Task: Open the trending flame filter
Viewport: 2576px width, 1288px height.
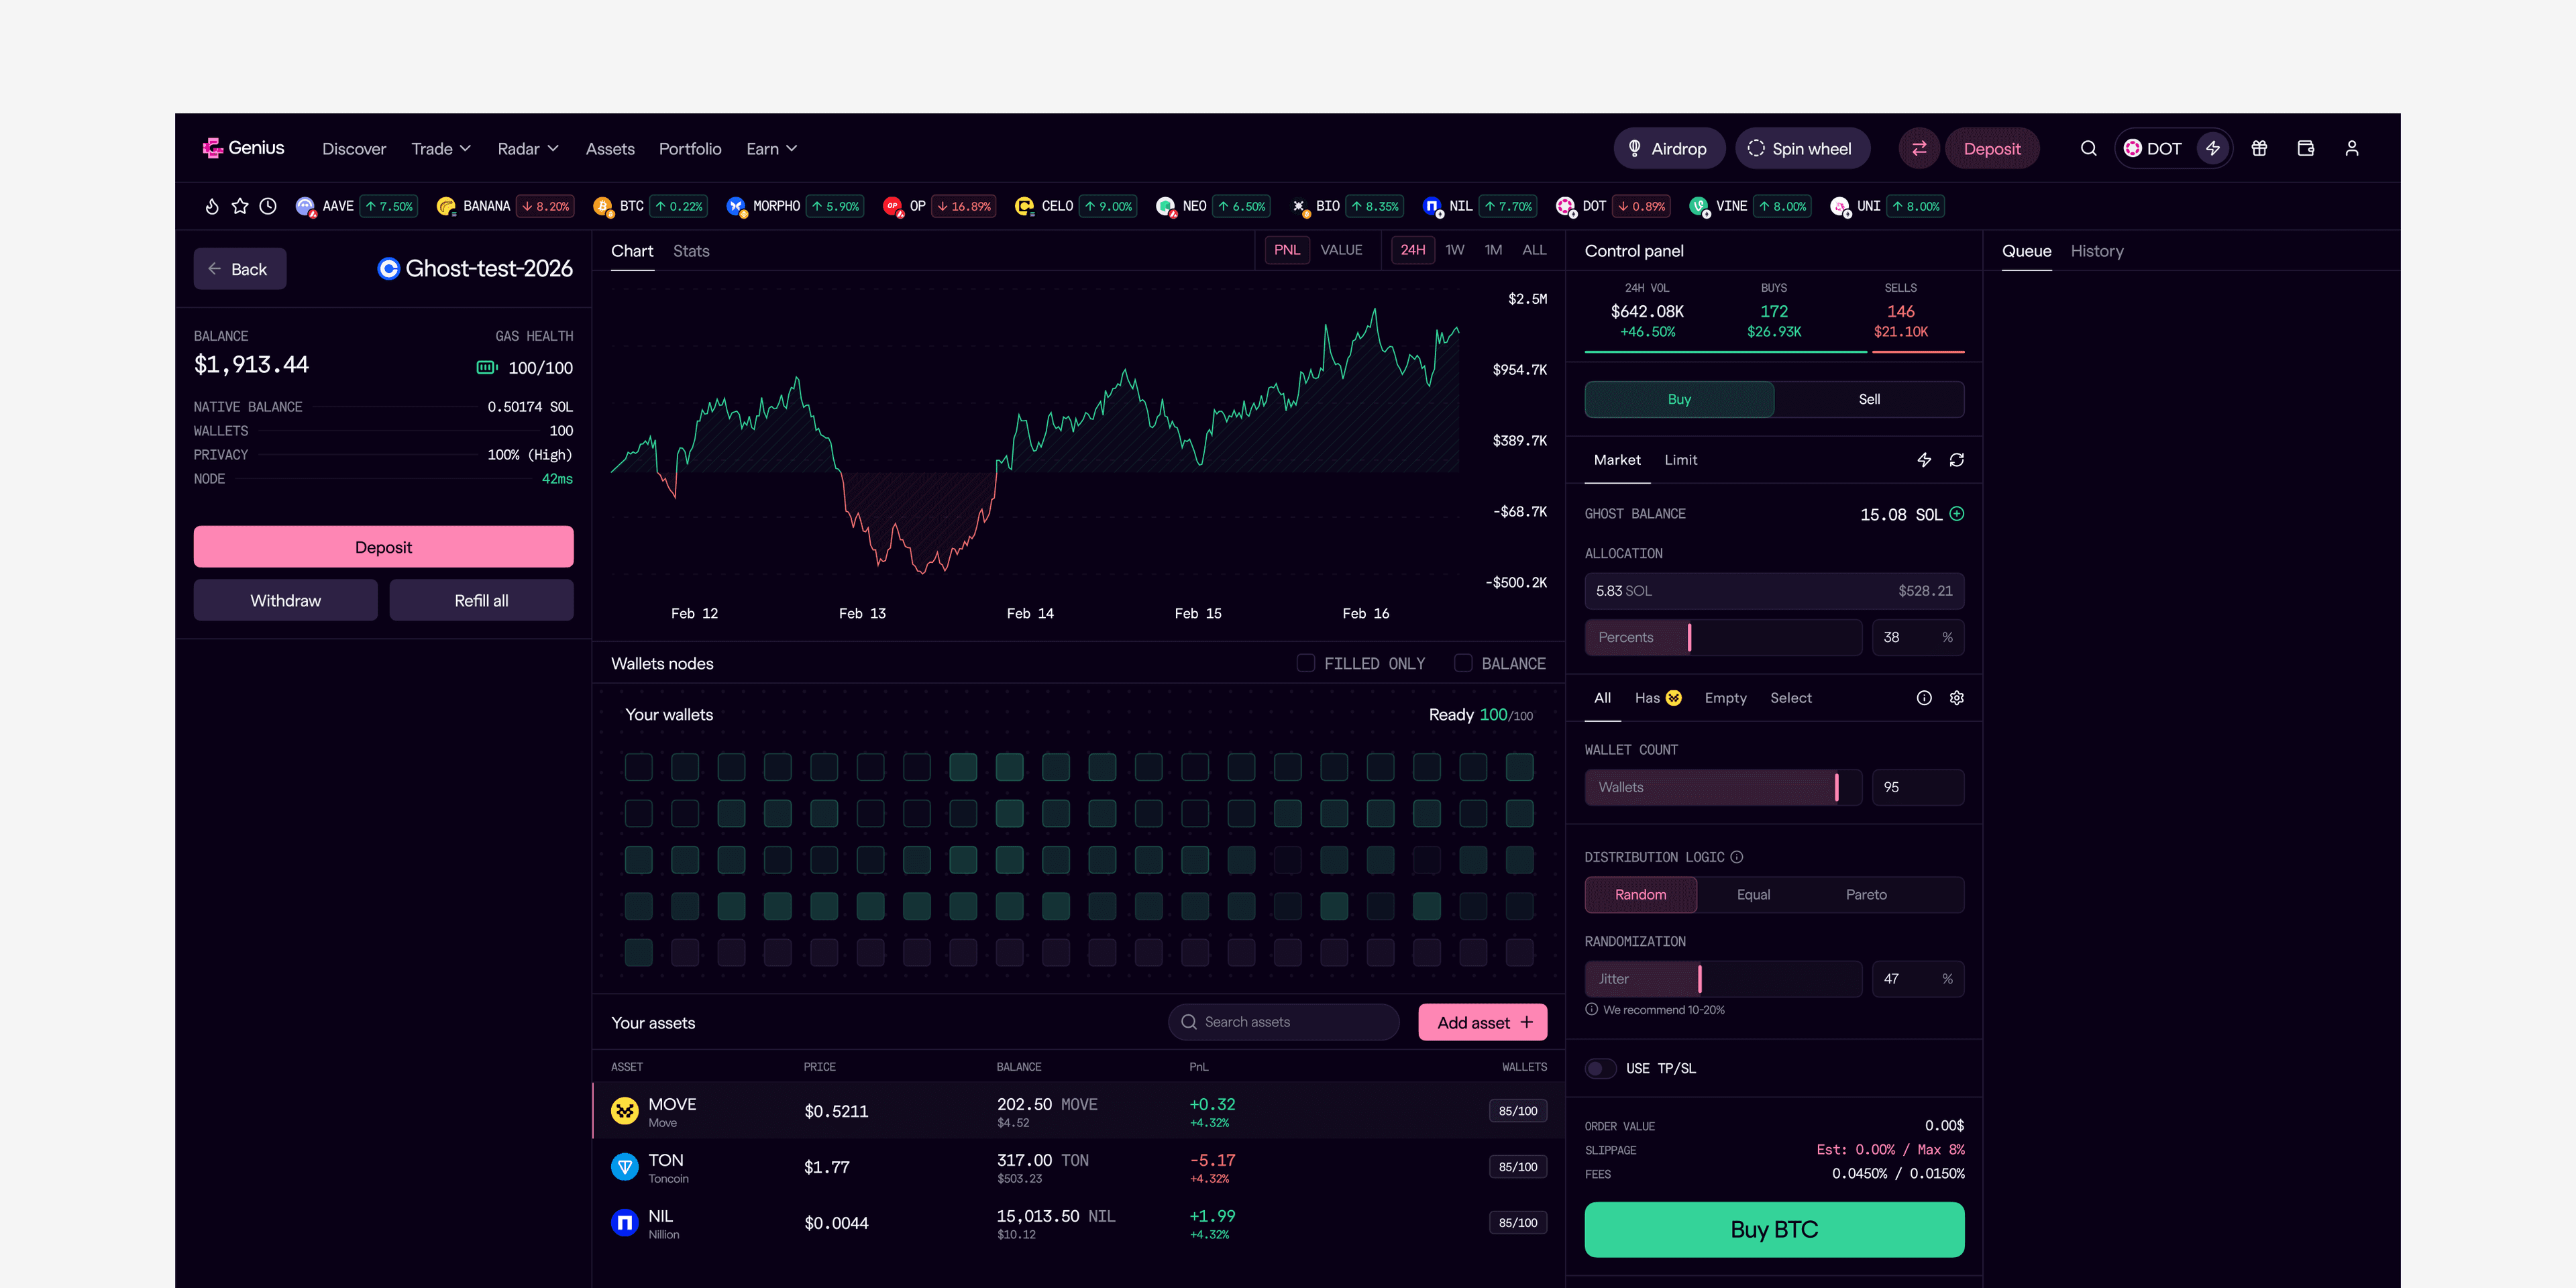Action: pos(212,206)
